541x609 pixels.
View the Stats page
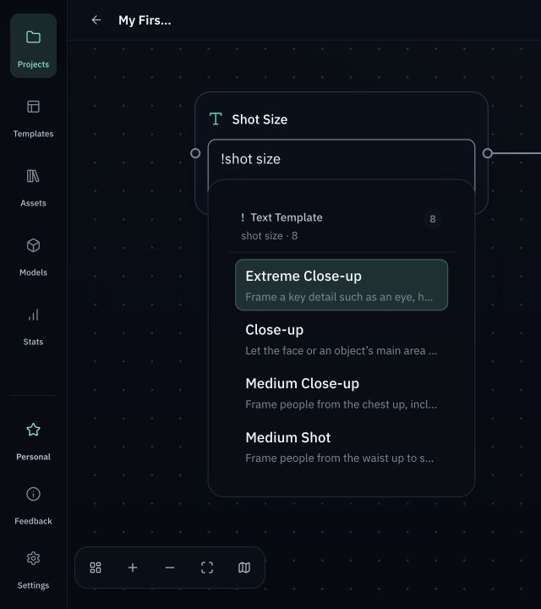[33, 327]
